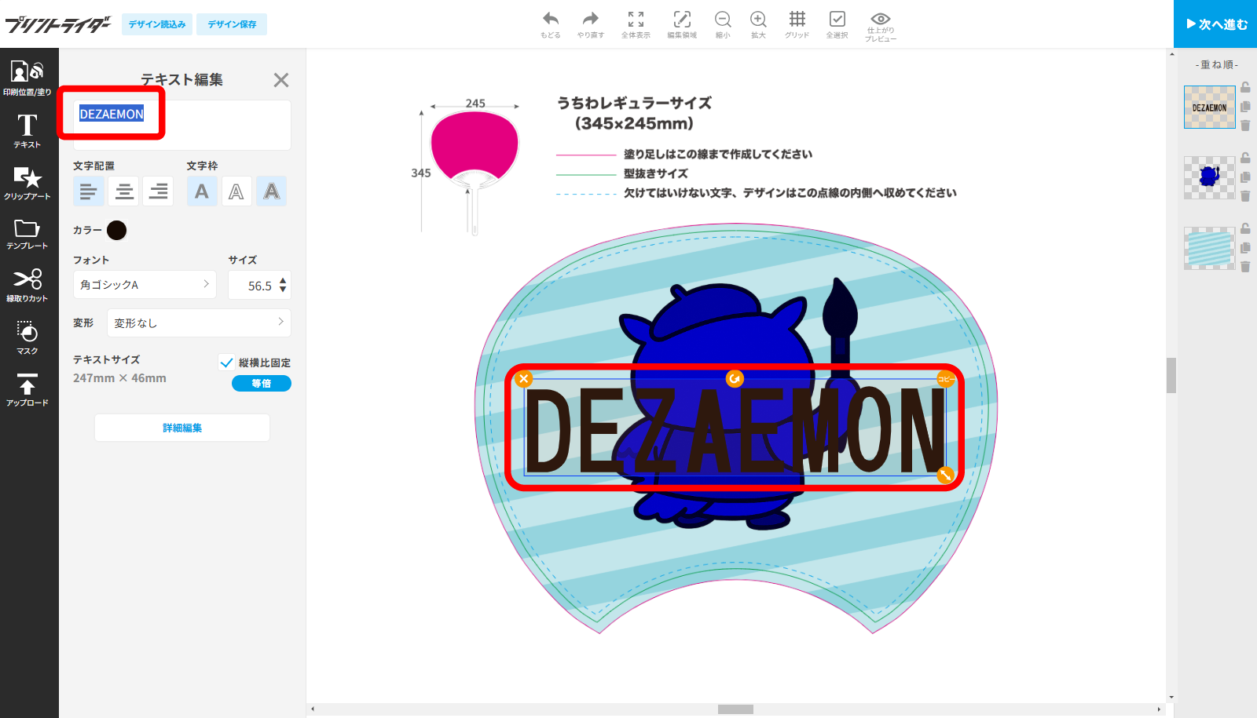Click the 次へ進む proceed button

pos(1215,24)
